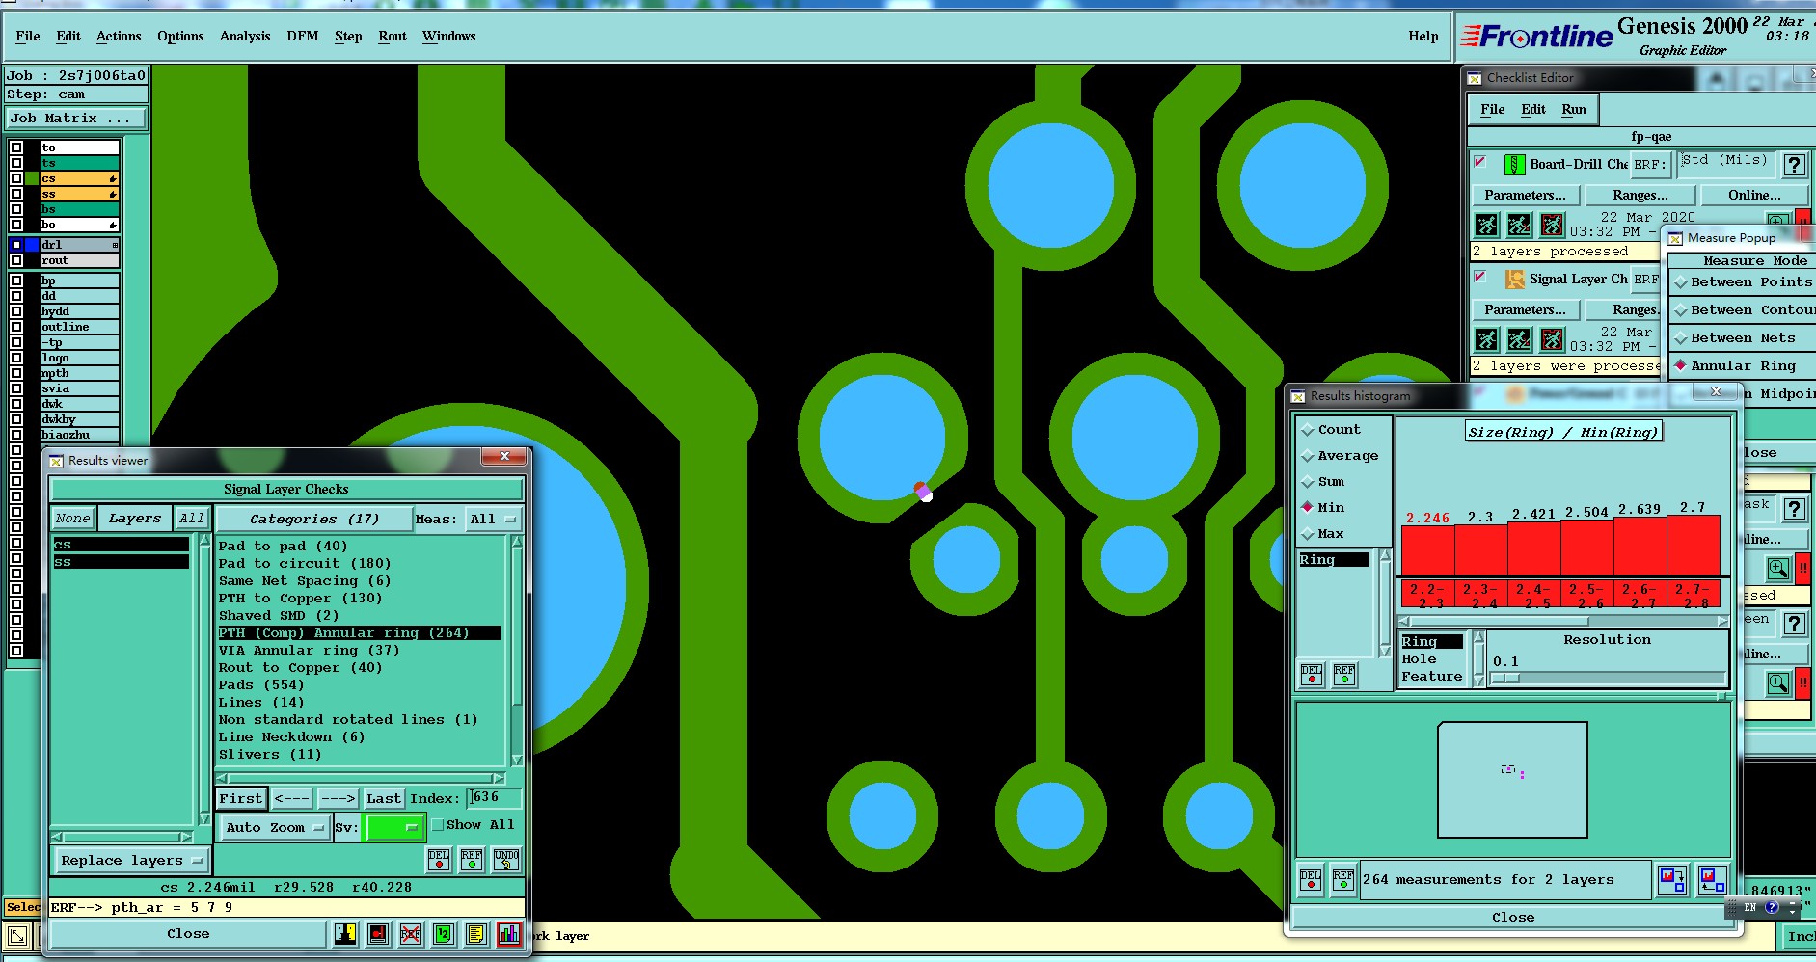The width and height of the screenshot is (1816, 962).
Task: Click the crossed-out REF icon in Results viewer
Action: pyautogui.click(x=411, y=933)
